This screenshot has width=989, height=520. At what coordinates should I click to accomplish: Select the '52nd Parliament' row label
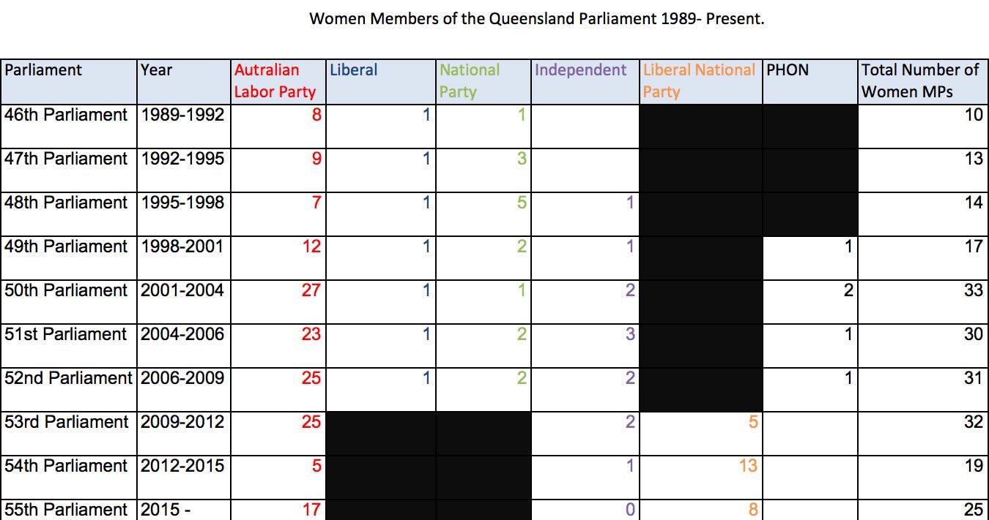pos(69,378)
